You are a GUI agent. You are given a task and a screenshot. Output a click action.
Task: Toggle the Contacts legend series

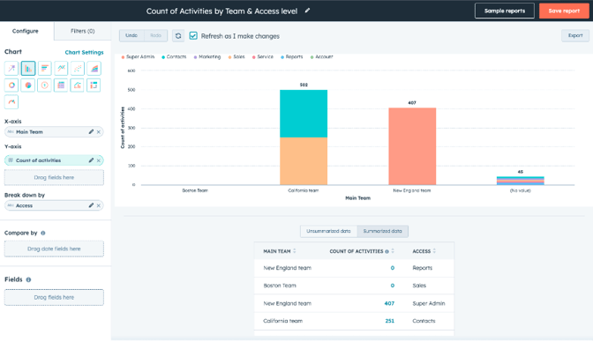174,56
